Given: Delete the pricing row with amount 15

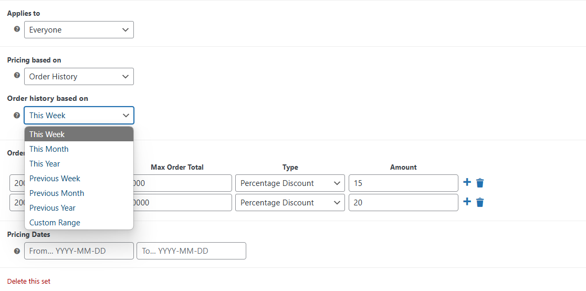Looking at the screenshot, I should point(480,183).
